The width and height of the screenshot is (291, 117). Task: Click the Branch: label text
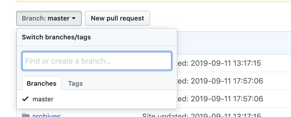coord(34,18)
